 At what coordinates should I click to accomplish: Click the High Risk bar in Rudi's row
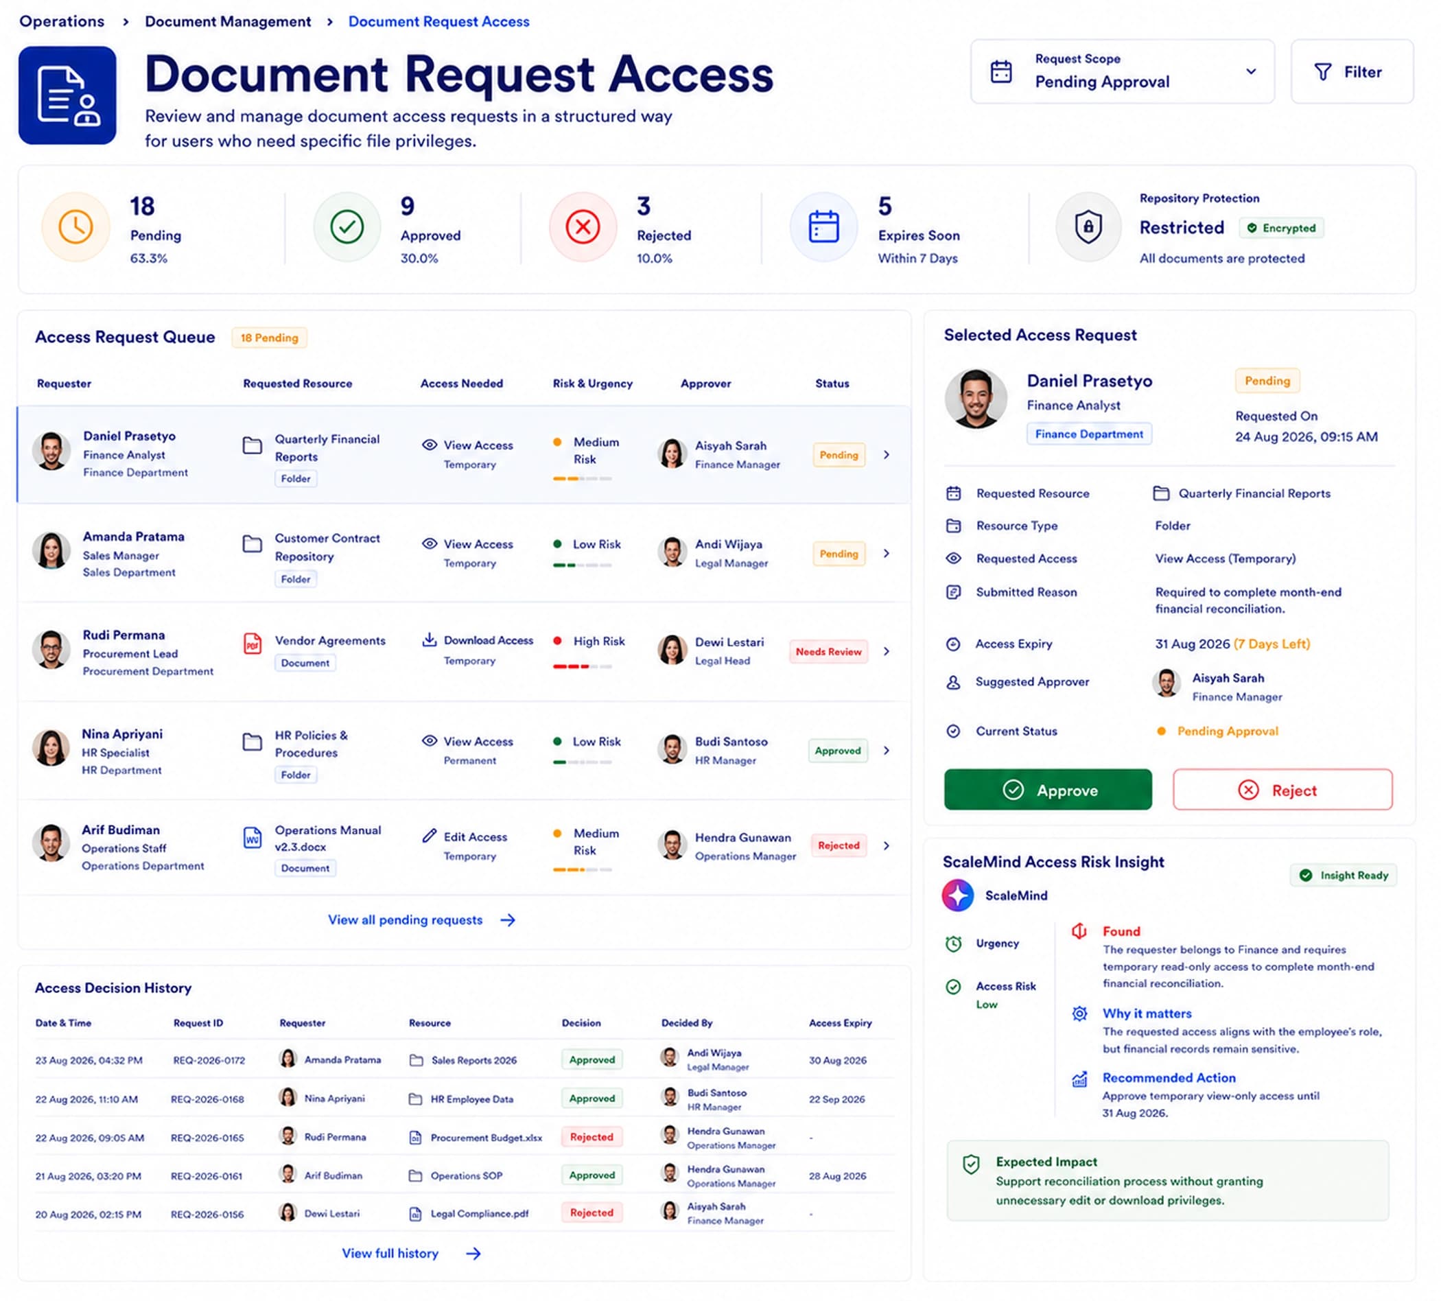coord(582,666)
